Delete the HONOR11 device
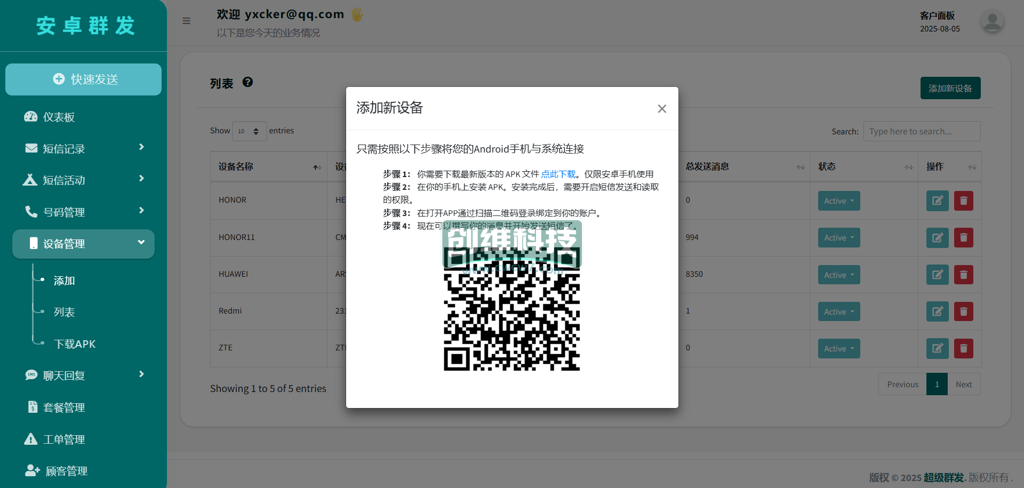 [963, 237]
